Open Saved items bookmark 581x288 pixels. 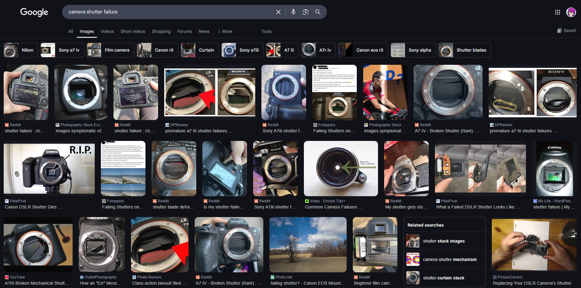pyautogui.click(x=566, y=31)
